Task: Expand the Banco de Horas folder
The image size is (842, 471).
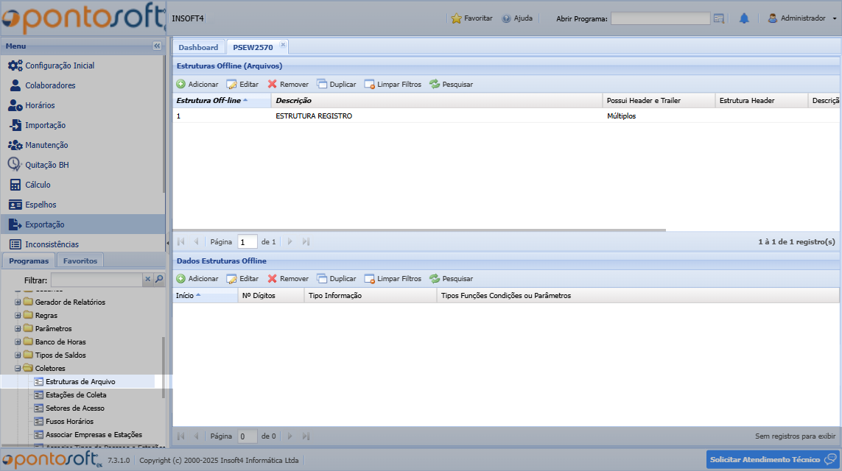Action: coord(18,341)
